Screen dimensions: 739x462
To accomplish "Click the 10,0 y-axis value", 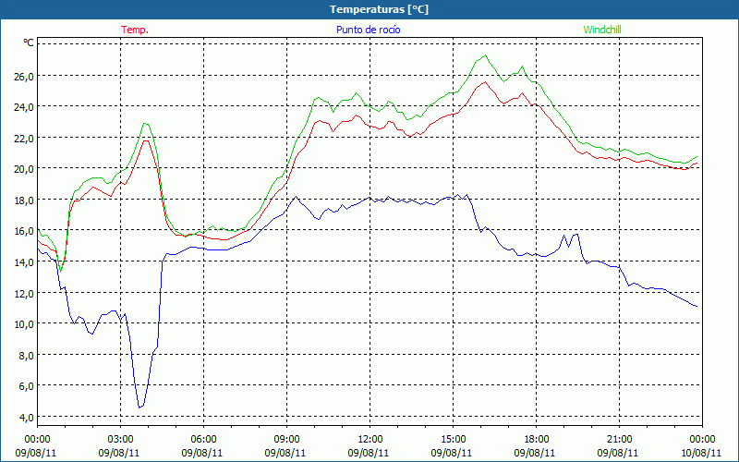I will [x=24, y=324].
